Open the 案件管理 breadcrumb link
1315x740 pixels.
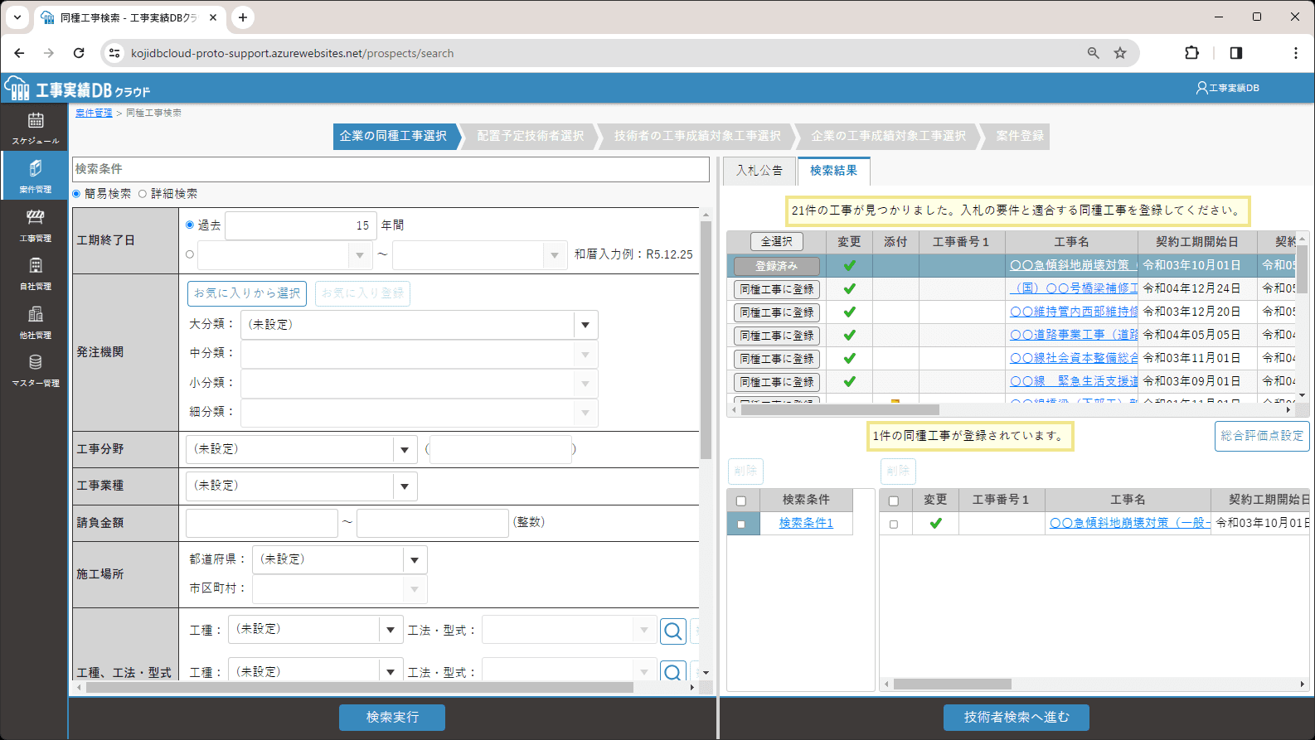point(94,113)
